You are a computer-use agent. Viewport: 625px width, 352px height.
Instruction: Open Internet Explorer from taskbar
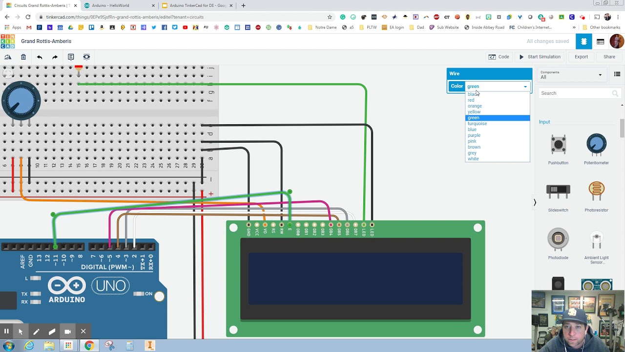[29, 346]
